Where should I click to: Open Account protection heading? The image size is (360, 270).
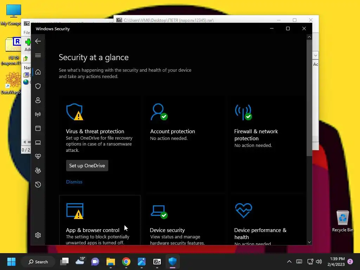[x=172, y=131]
